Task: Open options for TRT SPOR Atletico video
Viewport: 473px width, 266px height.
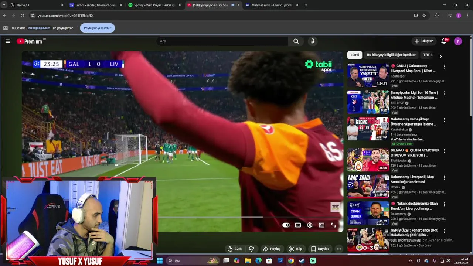Action: (x=445, y=93)
